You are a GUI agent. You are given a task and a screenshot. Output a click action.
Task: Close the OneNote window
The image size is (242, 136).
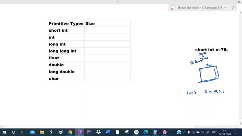pyautogui.click(x=239, y=2)
